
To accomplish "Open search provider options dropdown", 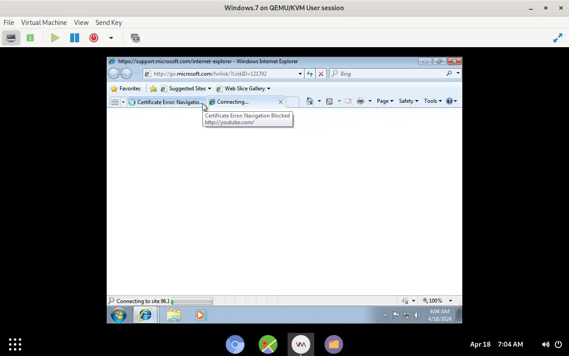I will point(458,73).
